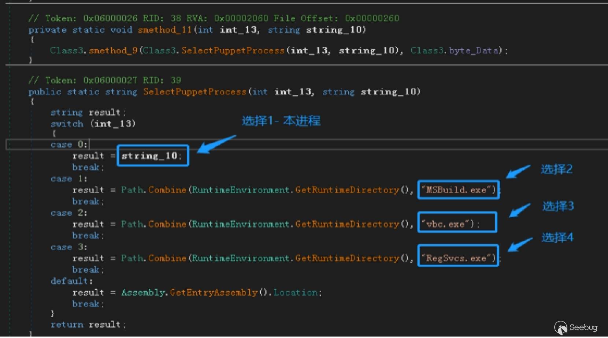
Task: Click the 'break;' statement under case 0
Action: (88, 167)
